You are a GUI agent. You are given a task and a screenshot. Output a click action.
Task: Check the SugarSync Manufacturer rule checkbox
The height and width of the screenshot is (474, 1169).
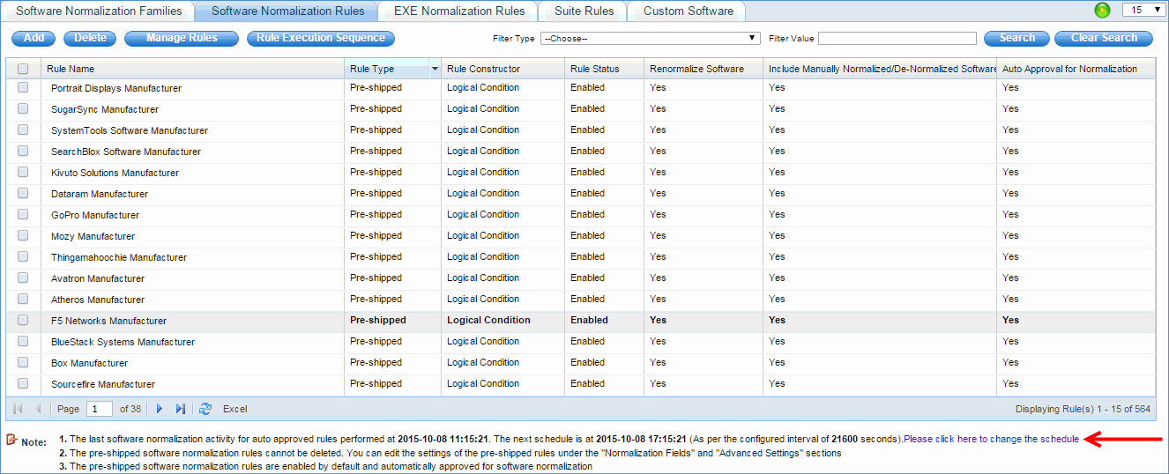[x=23, y=109]
